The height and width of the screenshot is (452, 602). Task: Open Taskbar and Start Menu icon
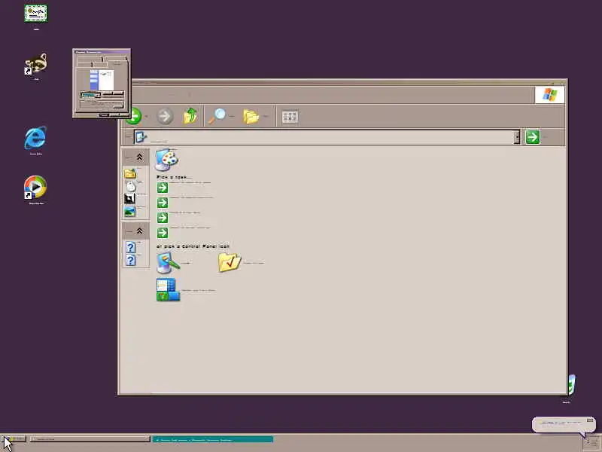(168, 290)
